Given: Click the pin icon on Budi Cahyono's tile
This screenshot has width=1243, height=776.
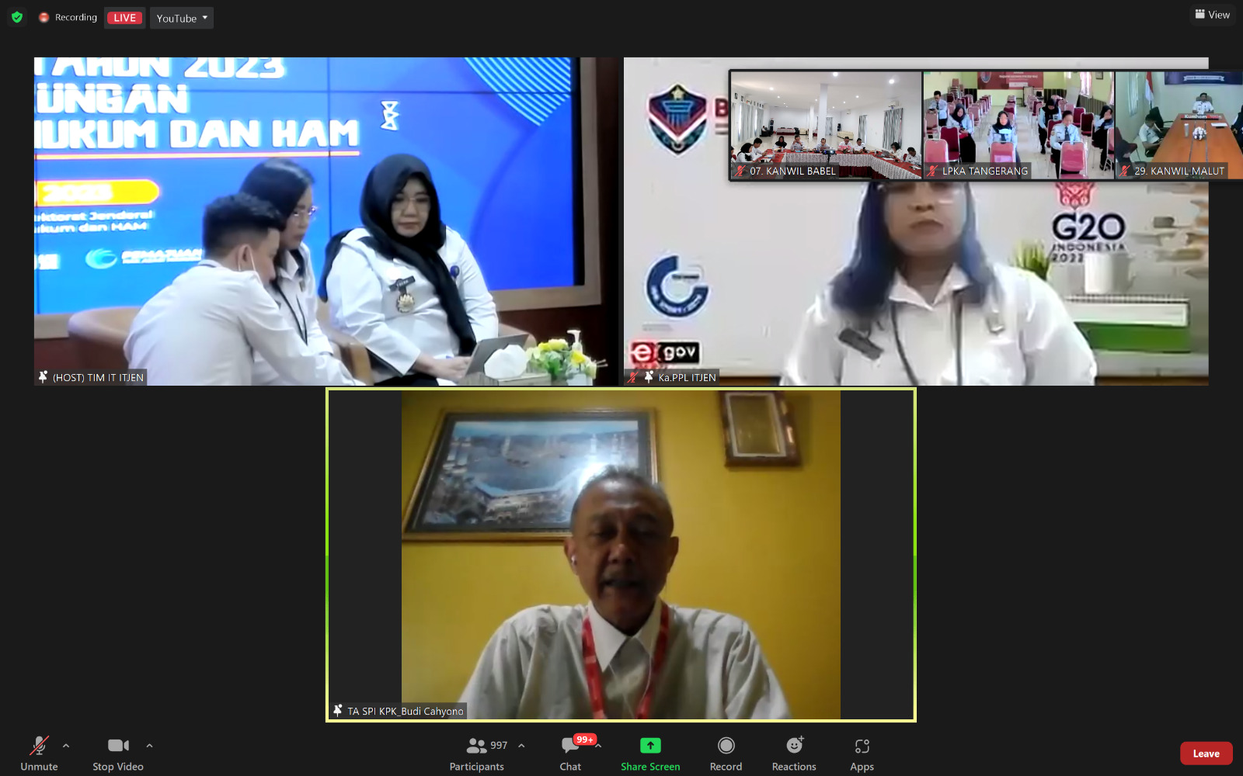Looking at the screenshot, I should 337,710.
